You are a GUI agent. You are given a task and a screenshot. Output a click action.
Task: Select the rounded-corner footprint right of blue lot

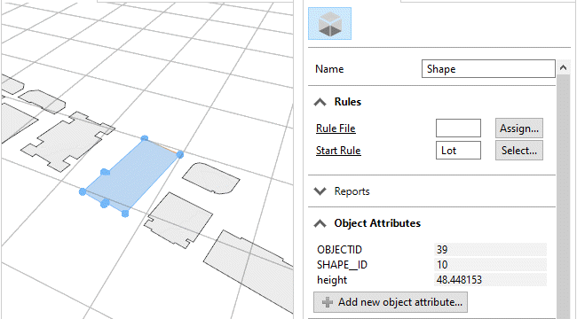coord(211,178)
